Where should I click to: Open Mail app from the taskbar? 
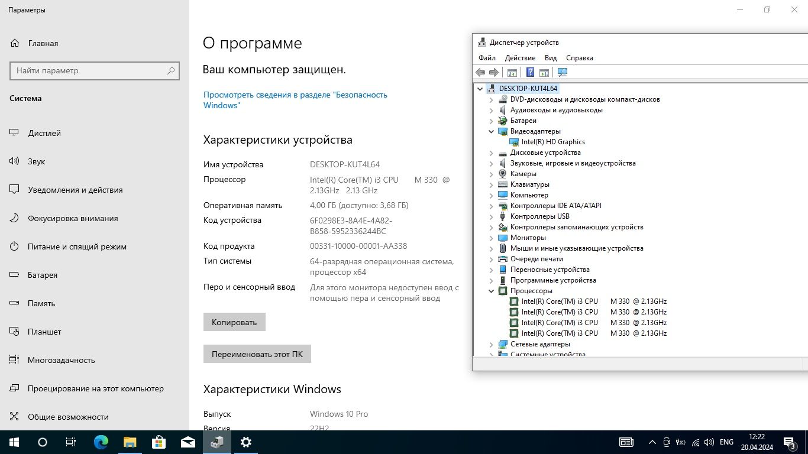[188, 442]
